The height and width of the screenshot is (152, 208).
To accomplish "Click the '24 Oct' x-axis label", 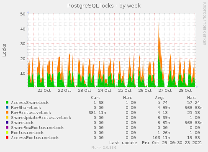I will point(105,91).
